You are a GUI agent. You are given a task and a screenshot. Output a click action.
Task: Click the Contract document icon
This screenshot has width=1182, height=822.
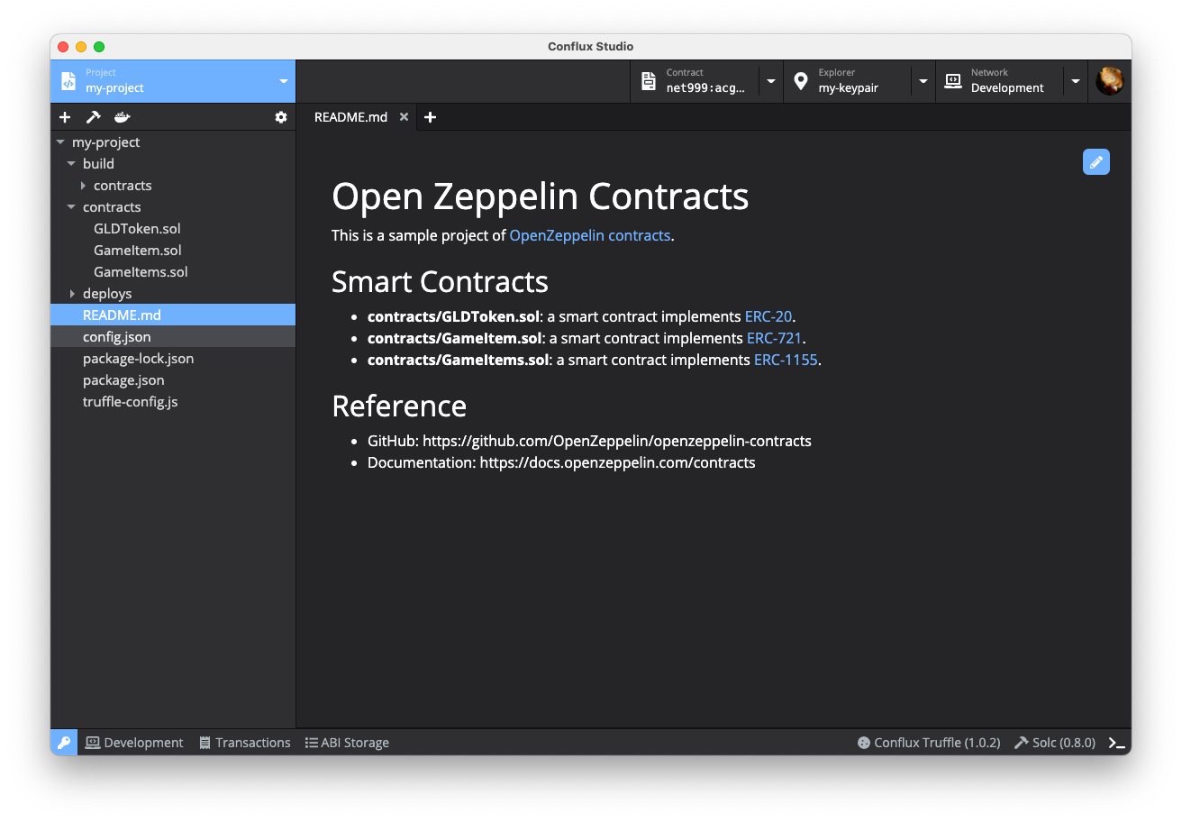649,81
